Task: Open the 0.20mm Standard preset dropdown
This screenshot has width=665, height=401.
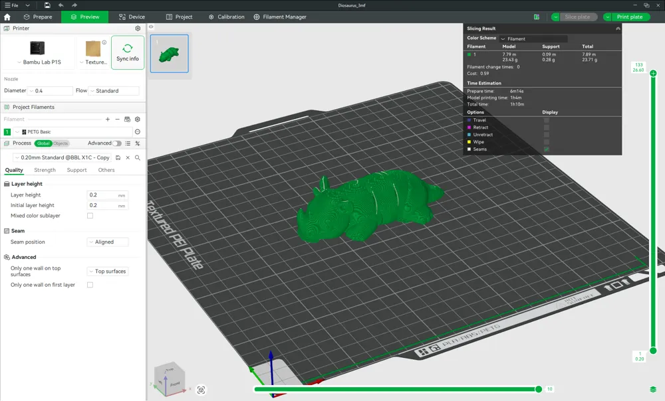Action: (63, 157)
